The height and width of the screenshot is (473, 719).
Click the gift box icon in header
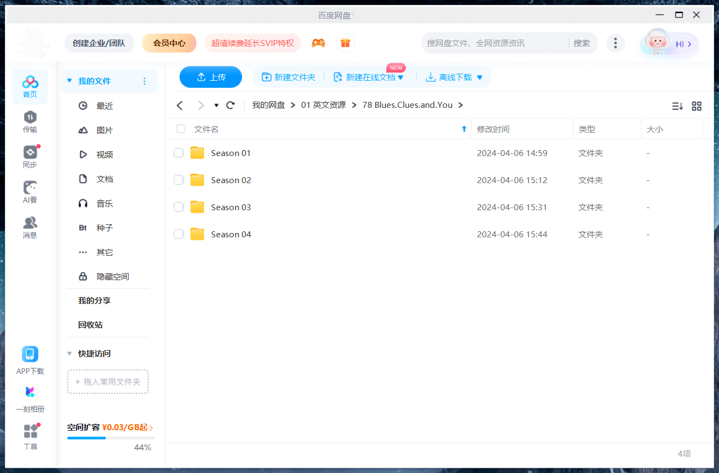(x=345, y=43)
